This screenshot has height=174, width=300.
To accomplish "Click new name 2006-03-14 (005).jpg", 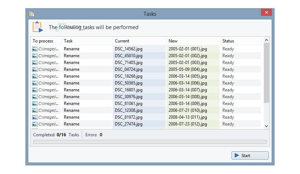I will pyautogui.click(x=188, y=76).
